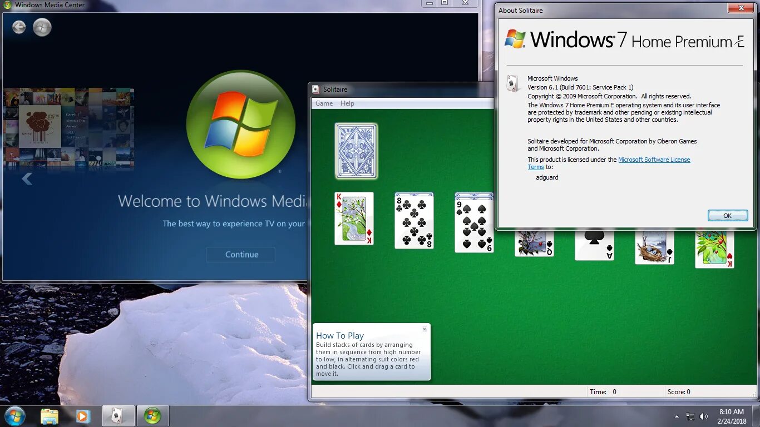Click the How To Play heading

[x=340, y=335]
